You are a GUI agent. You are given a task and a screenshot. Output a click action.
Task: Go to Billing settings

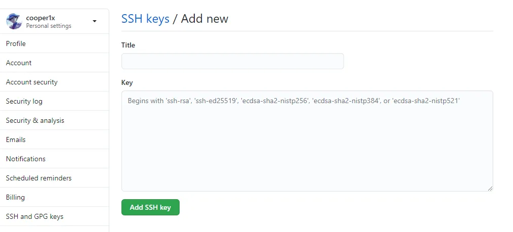tap(15, 197)
